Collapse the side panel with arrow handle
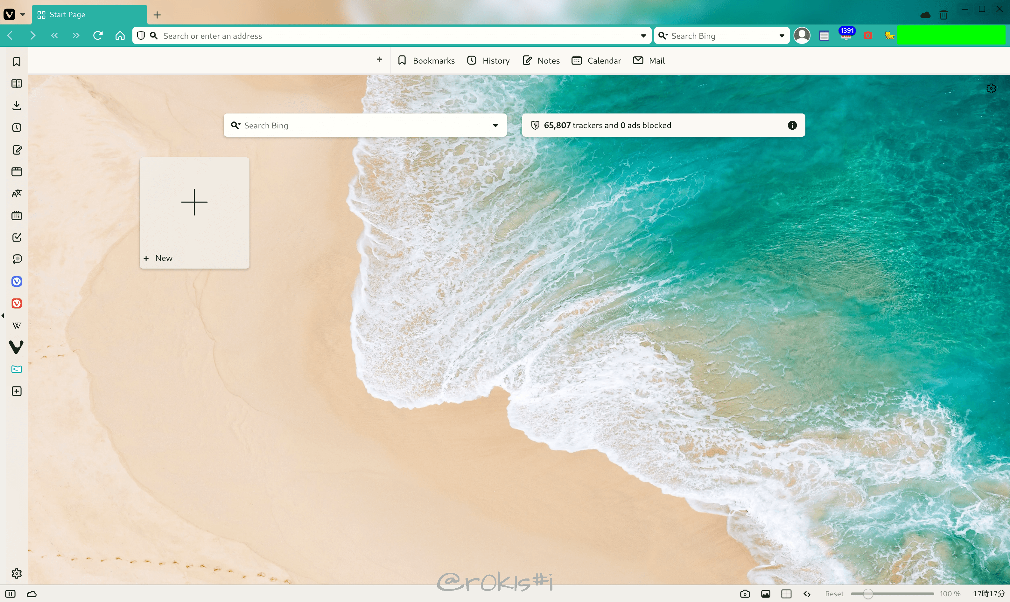Screen dimensions: 1010x602 (x=3, y=316)
